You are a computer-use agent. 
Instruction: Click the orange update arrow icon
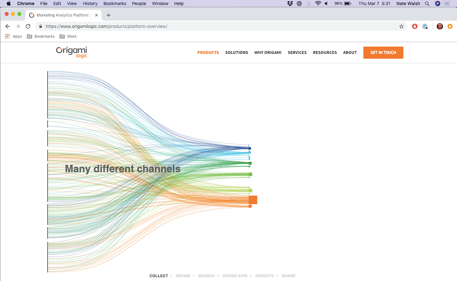(450, 26)
